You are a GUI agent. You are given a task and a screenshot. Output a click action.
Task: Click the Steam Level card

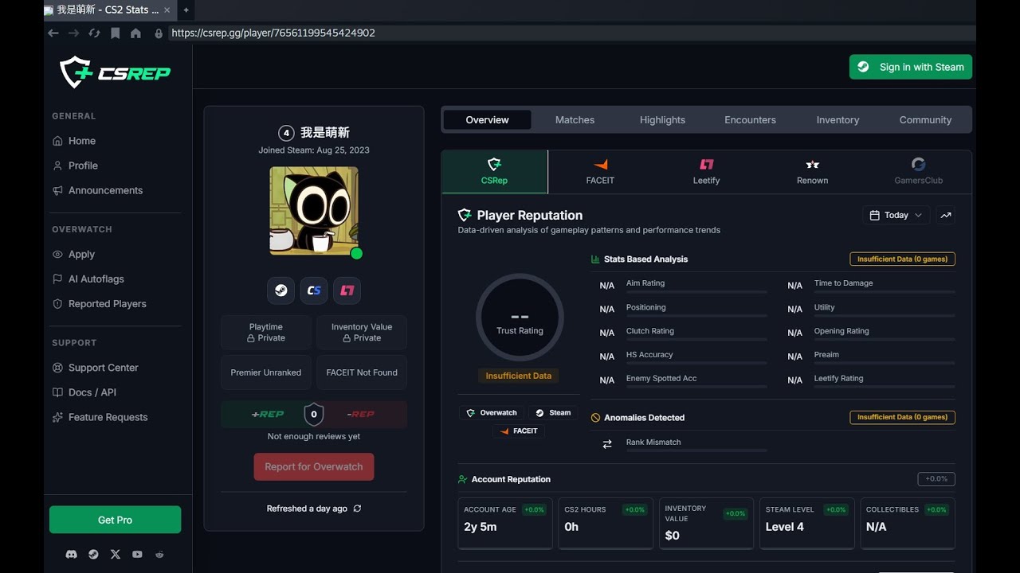[x=806, y=524]
